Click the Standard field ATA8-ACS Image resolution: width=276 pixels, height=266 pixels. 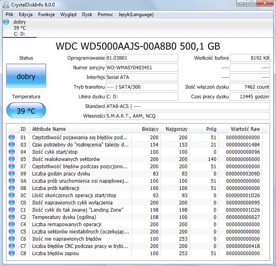(187, 106)
